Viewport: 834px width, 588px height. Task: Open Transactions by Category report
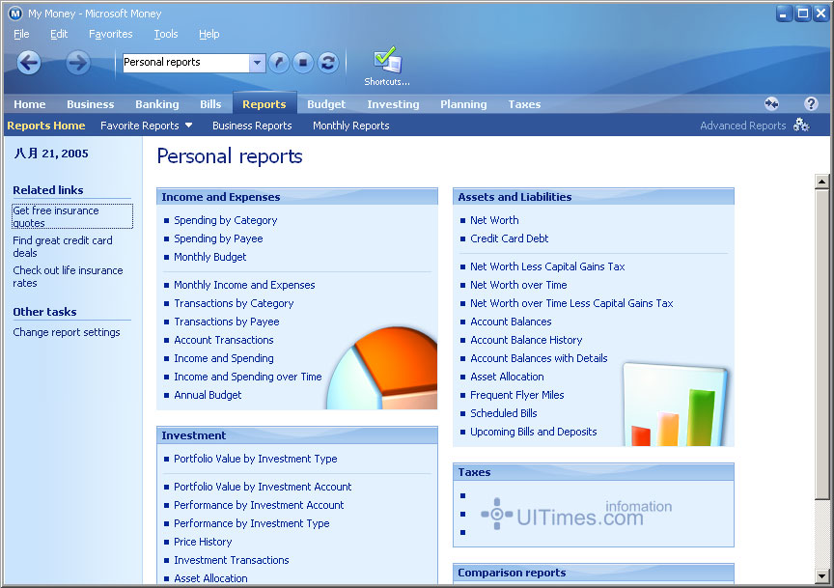[234, 303]
